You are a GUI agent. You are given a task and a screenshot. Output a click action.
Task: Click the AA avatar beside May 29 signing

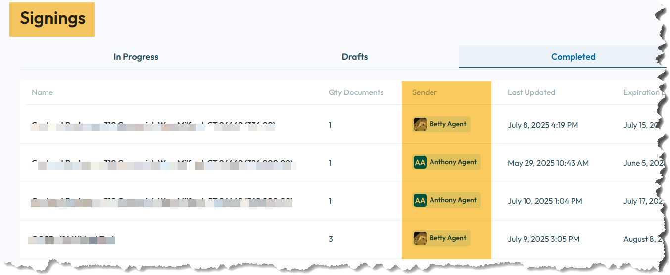point(420,162)
